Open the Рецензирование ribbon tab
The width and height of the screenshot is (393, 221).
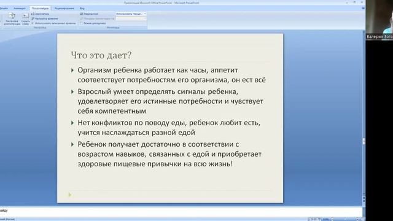(64, 8)
